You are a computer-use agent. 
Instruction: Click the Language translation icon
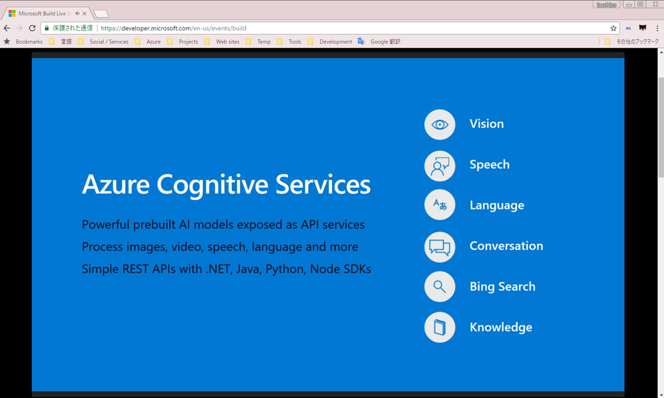[440, 205]
